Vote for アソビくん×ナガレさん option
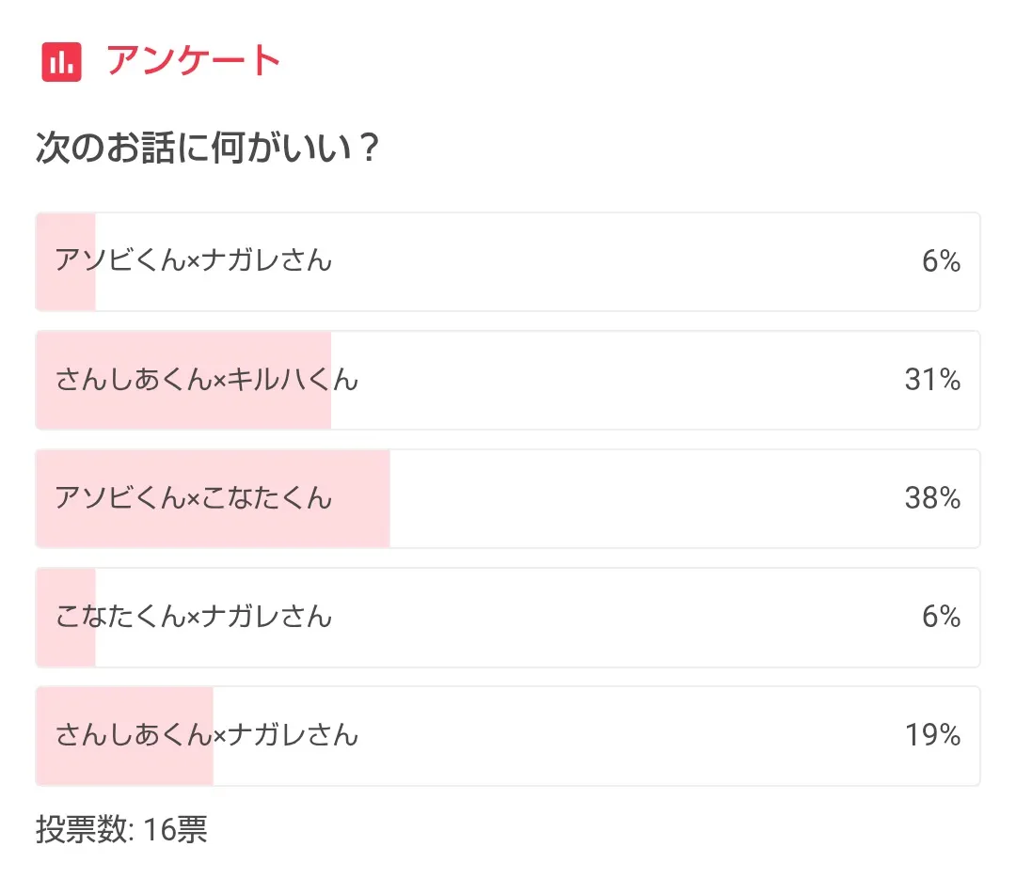 [194, 260]
